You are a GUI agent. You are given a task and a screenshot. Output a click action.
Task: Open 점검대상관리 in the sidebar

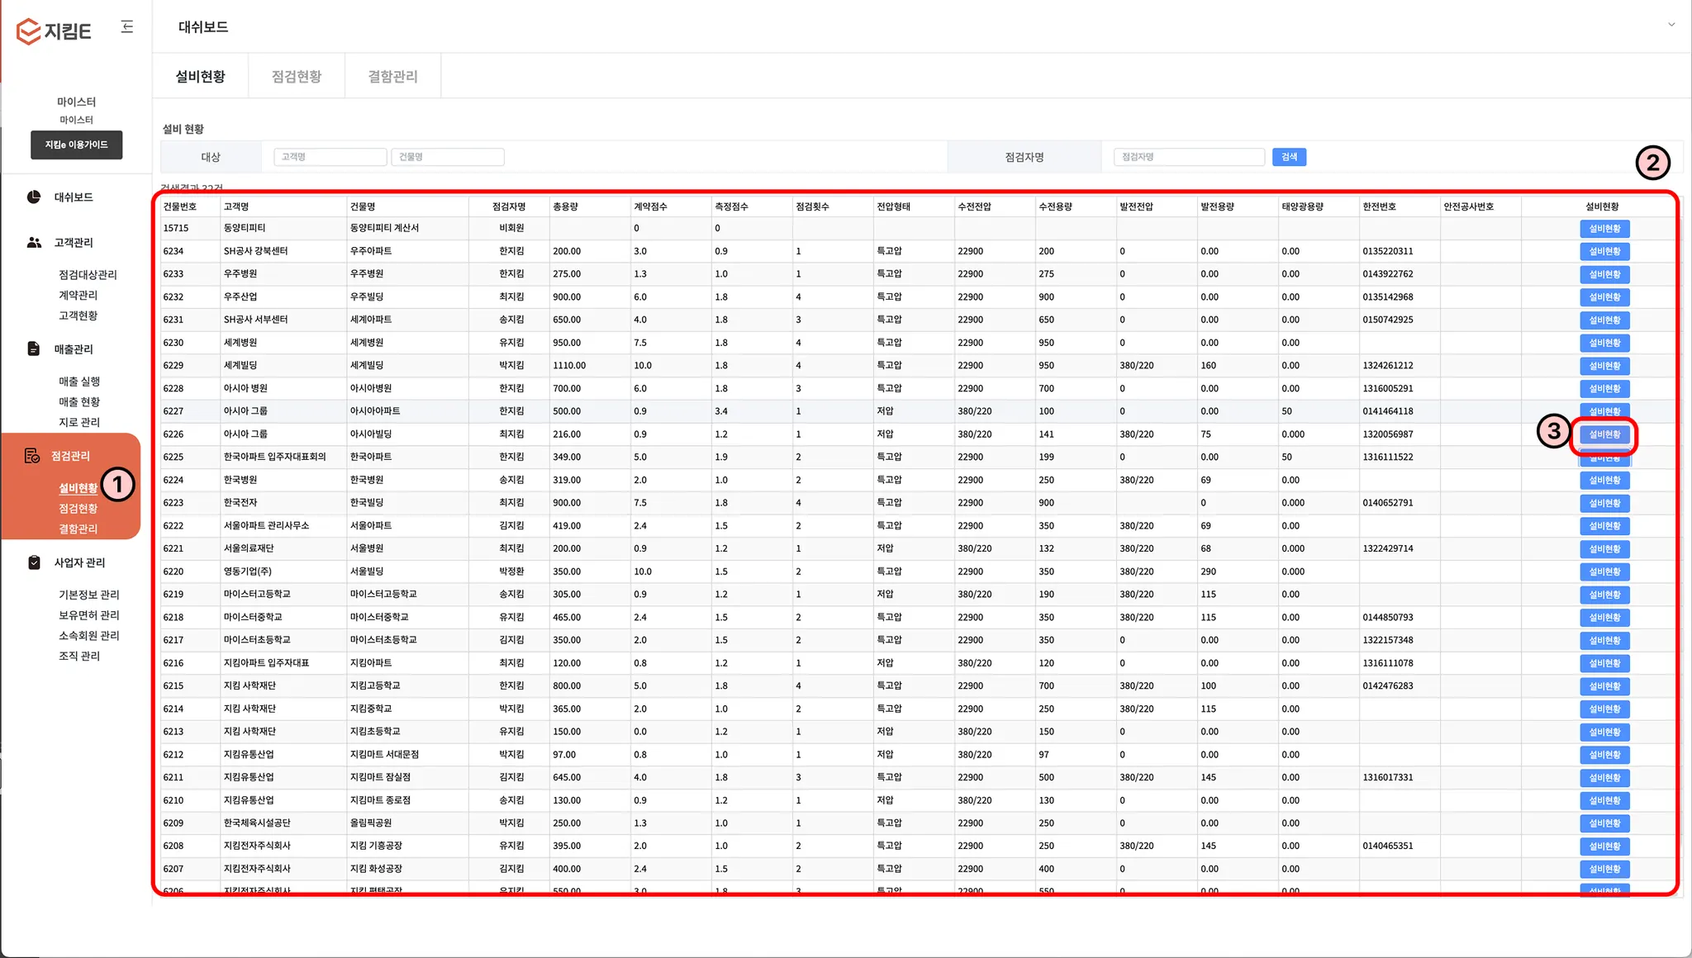pyautogui.click(x=88, y=274)
